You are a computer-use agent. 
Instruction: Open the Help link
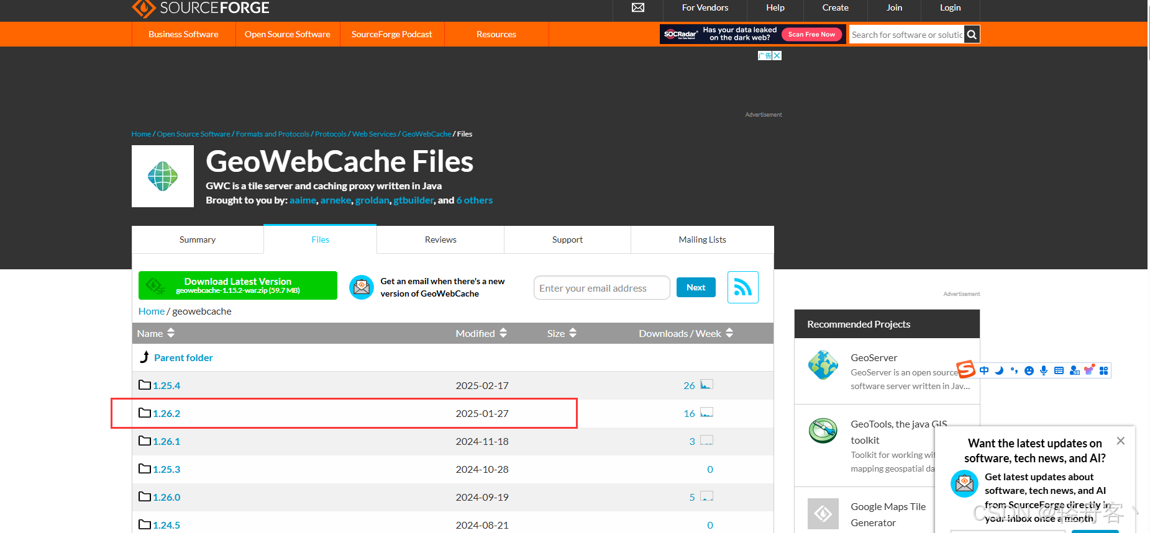click(775, 7)
